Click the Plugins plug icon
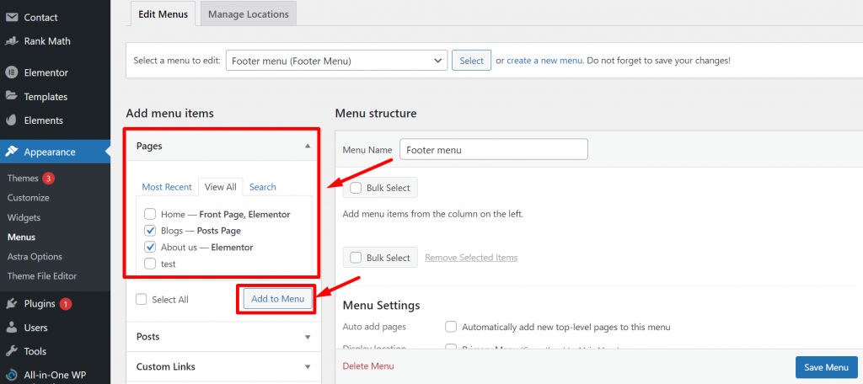Image resolution: width=863 pixels, height=384 pixels. 11,304
